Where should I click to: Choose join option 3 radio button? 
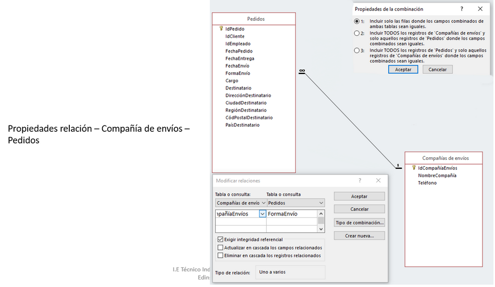tap(356, 51)
